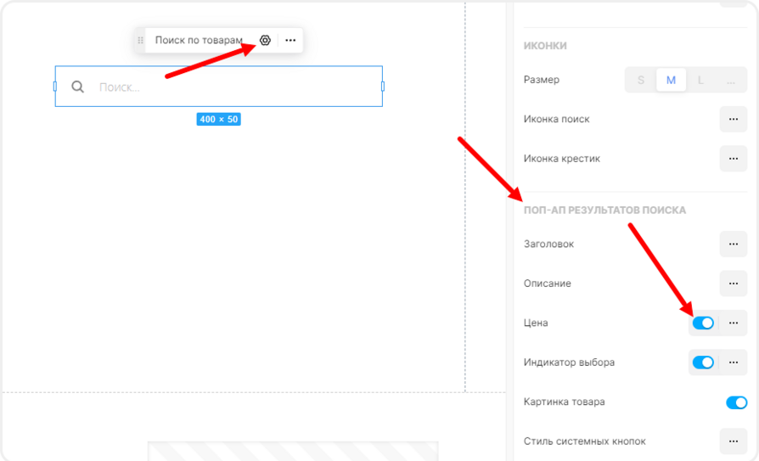The width and height of the screenshot is (759, 461).
Task: Grab the drag handle of widget toolbar
Action: click(140, 41)
